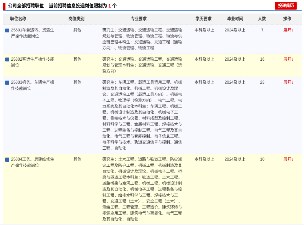Click headcount 7 in row 25301
Image resolution: width=304 pixels, height=225 pixels.
[262, 30]
